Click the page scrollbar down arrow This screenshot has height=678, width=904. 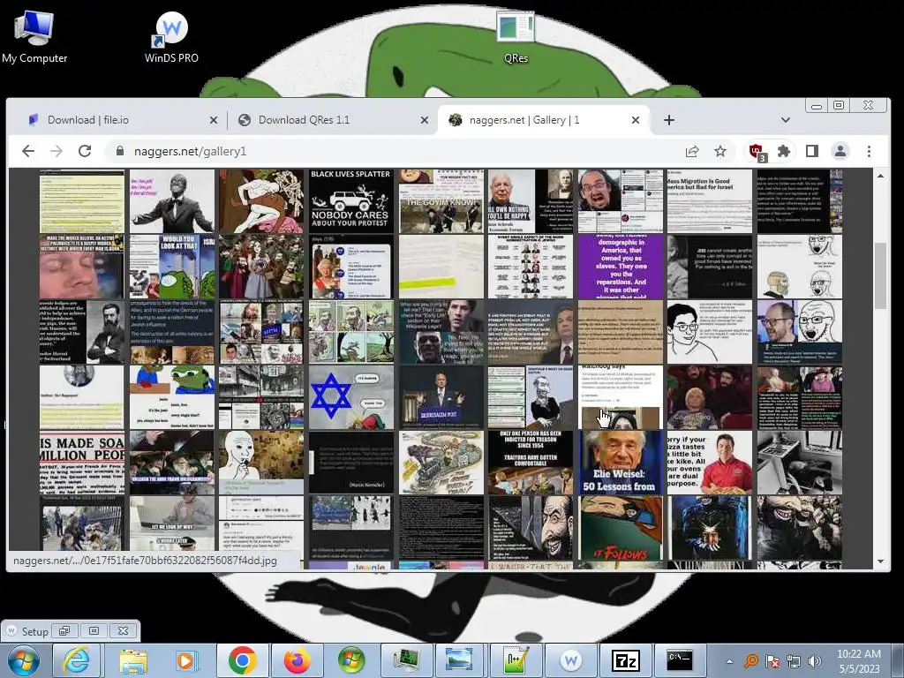point(880,561)
